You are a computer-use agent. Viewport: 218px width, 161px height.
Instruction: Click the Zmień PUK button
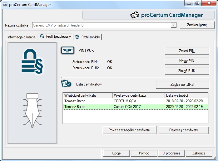tap(187, 71)
